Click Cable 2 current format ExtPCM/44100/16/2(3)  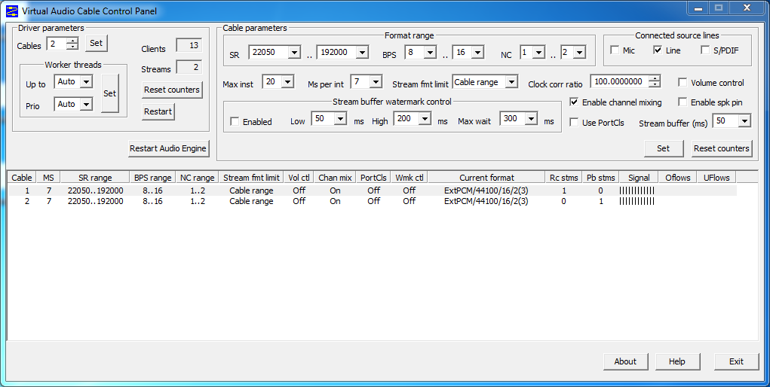[486, 201]
